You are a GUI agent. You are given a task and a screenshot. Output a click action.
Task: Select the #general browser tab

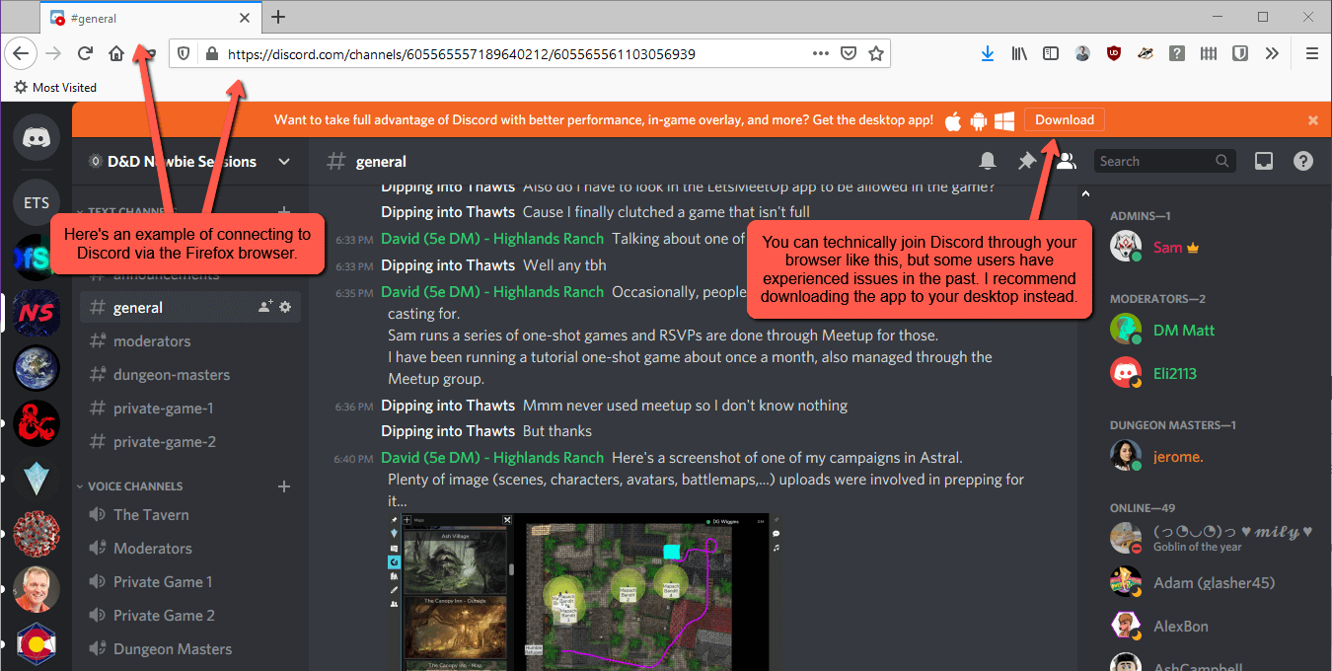pyautogui.click(x=151, y=17)
